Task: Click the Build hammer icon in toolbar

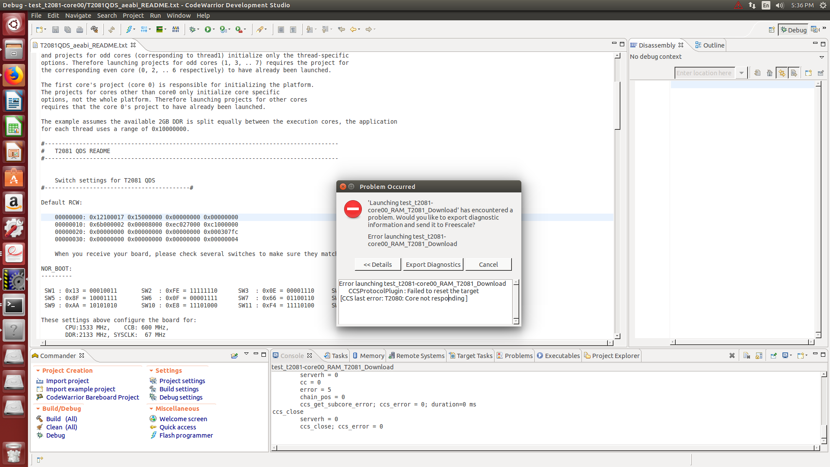Action: pos(94,29)
